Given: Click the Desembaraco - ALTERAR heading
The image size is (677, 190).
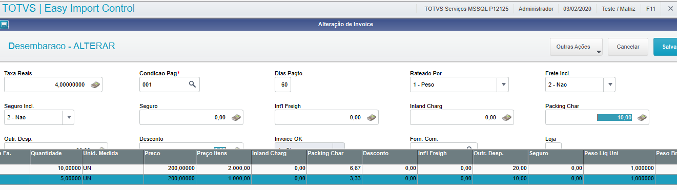Looking at the screenshot, I should pos(61,46).
